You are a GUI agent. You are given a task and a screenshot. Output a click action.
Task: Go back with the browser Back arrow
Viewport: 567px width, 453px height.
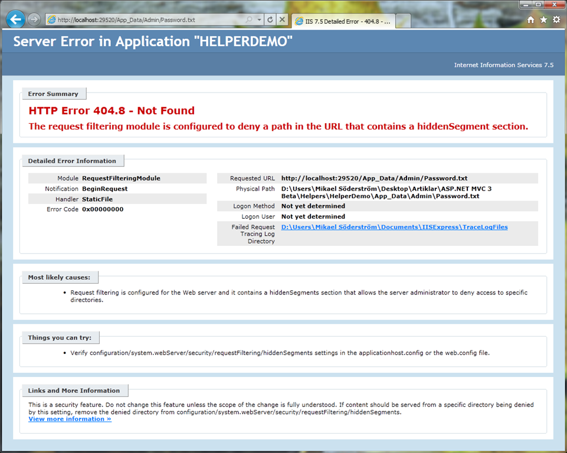[15, 19]
